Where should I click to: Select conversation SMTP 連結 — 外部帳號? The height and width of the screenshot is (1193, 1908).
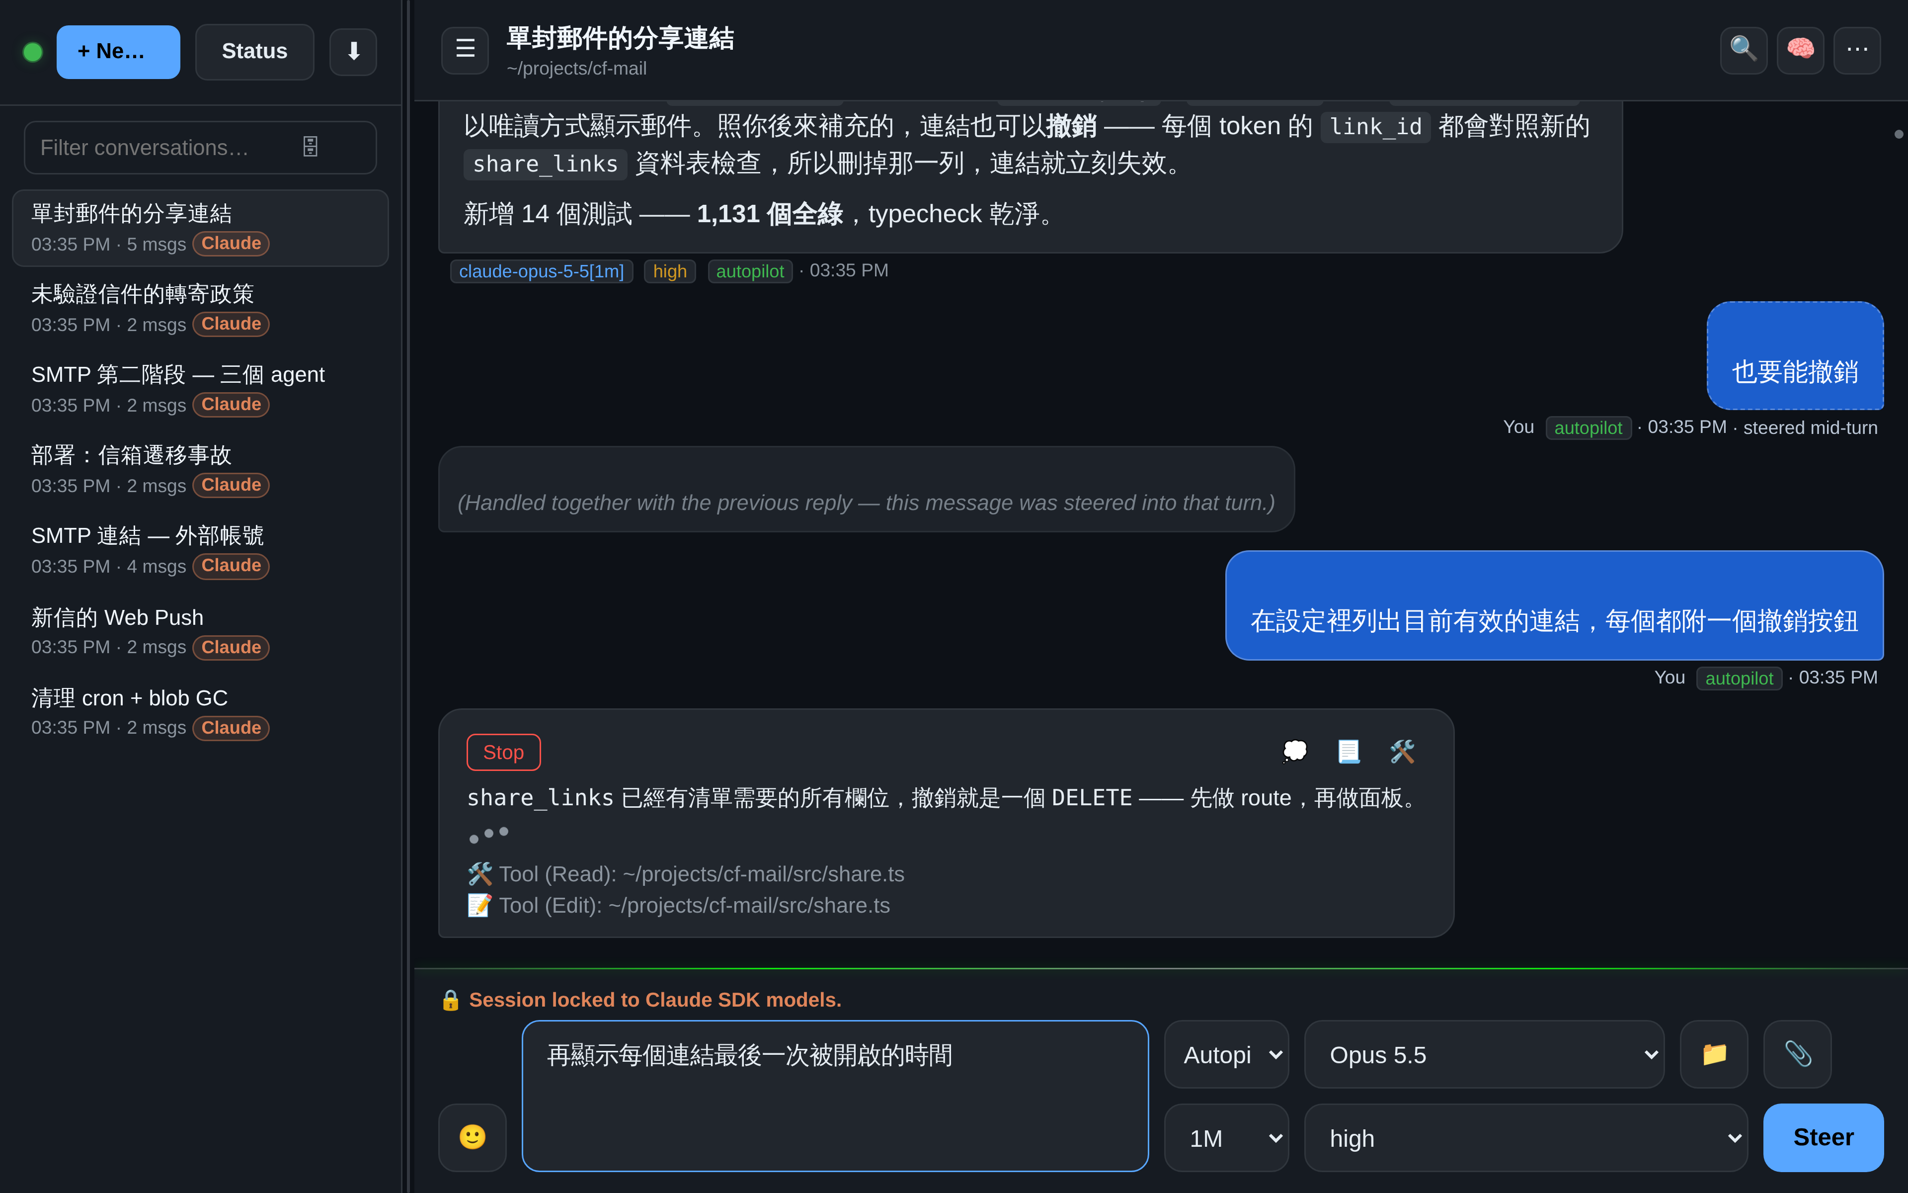point(200,550)
